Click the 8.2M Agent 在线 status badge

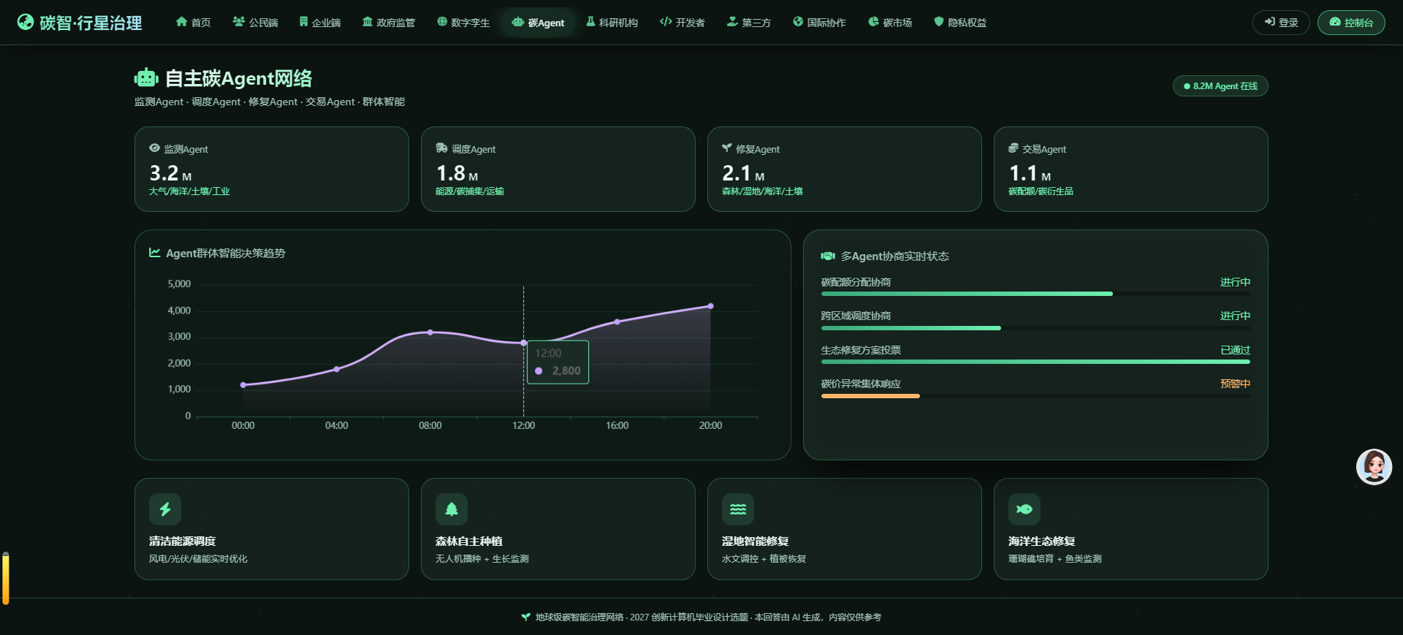1220,86
